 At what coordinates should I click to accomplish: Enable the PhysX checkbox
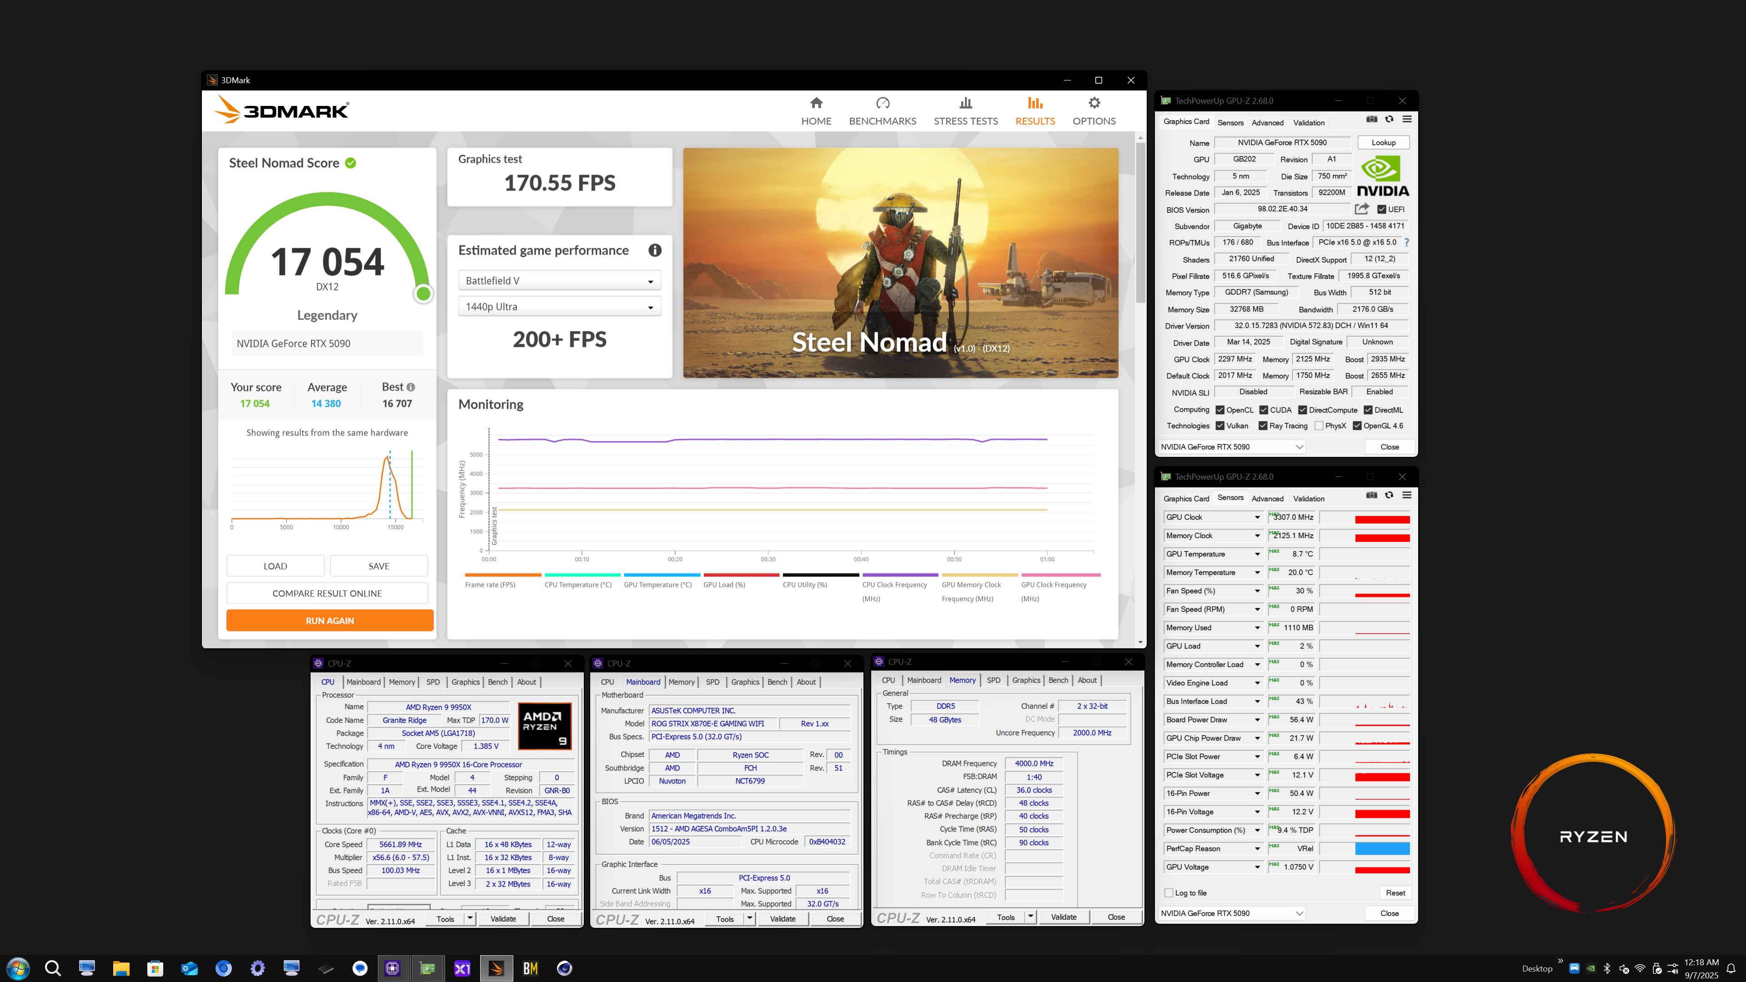[1319, 426]
